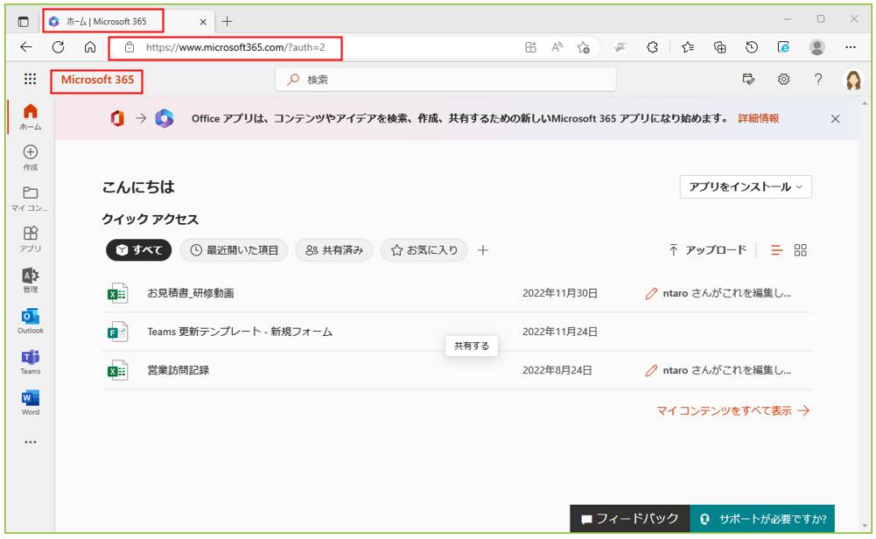Screen dimensions: 876x539
Task: Dismiss the Office app banner
Action: (835, 118)
